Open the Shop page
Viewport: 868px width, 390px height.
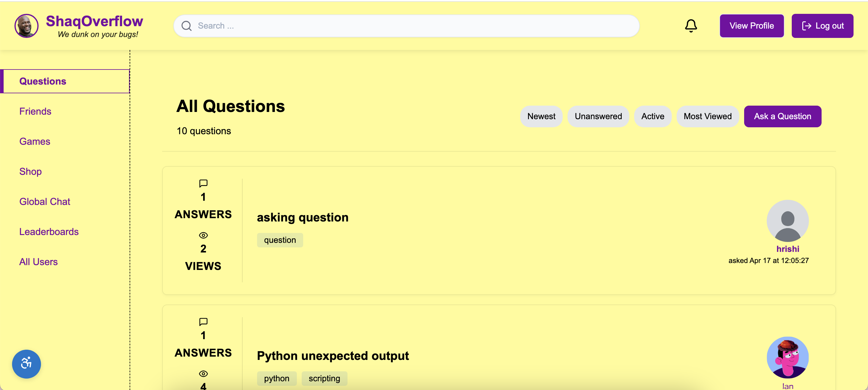30,172
